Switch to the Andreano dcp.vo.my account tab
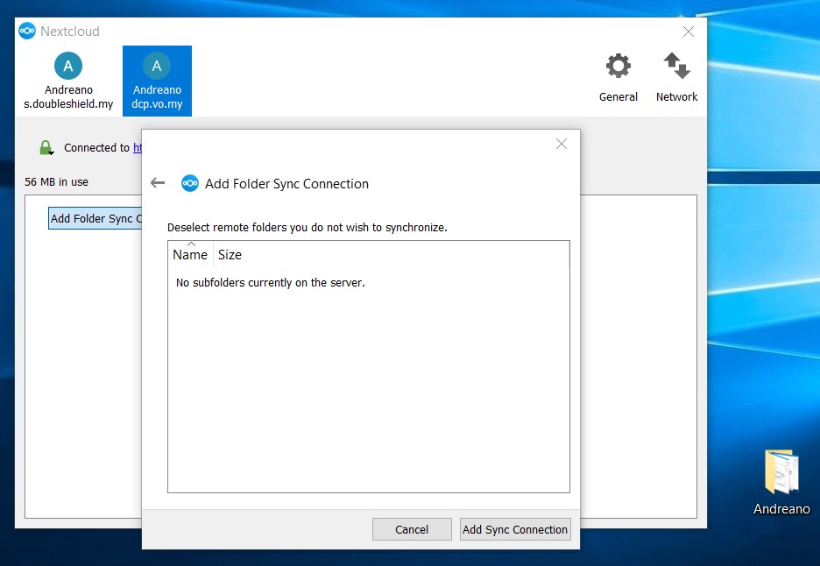 157,81
